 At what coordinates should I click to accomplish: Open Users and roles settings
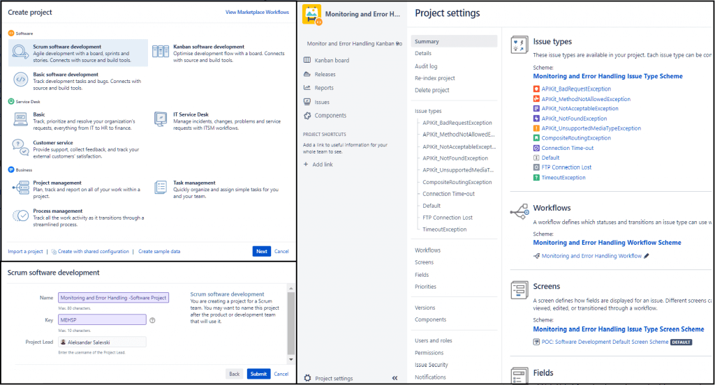click(434, 340)
